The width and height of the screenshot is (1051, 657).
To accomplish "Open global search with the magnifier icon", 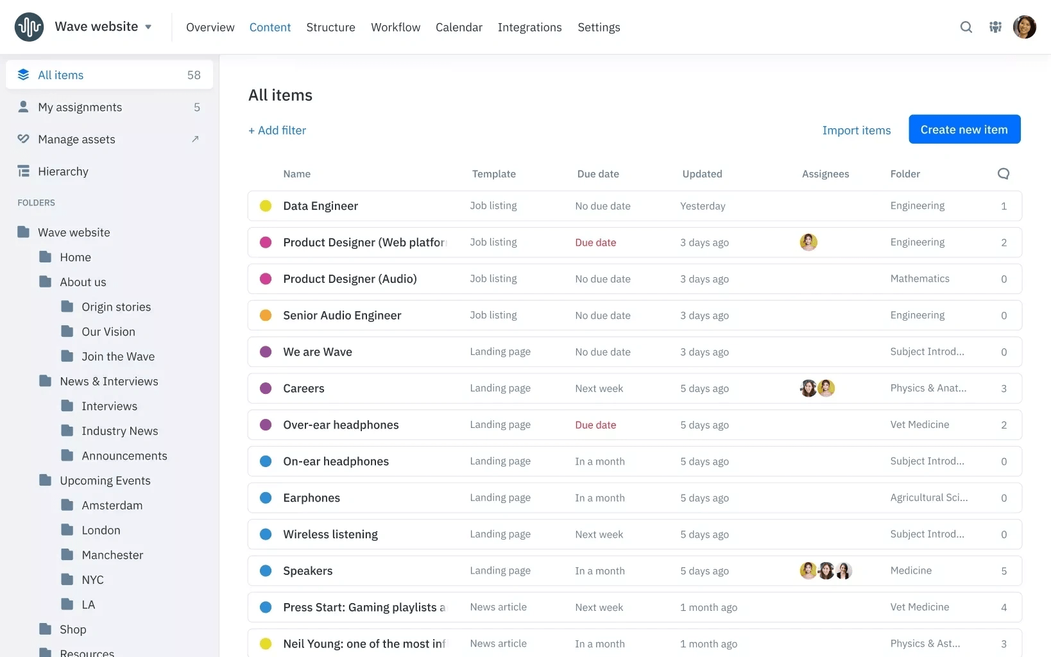I will (966, 27).
